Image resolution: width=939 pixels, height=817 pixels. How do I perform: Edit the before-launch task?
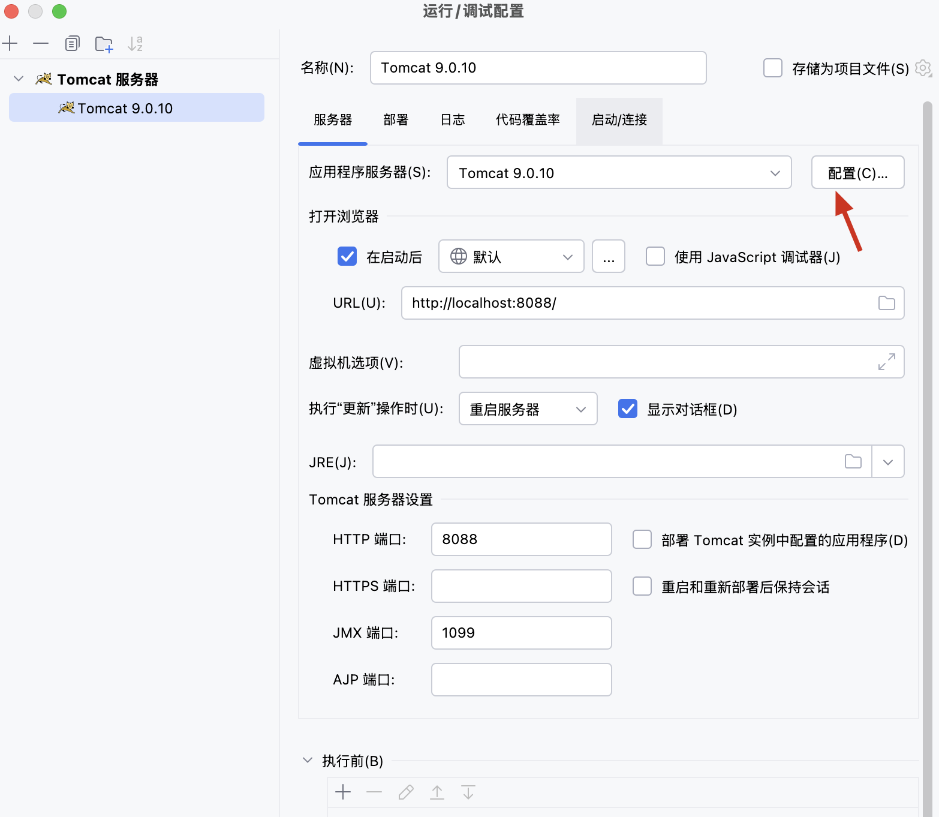[x=406, y=792]
